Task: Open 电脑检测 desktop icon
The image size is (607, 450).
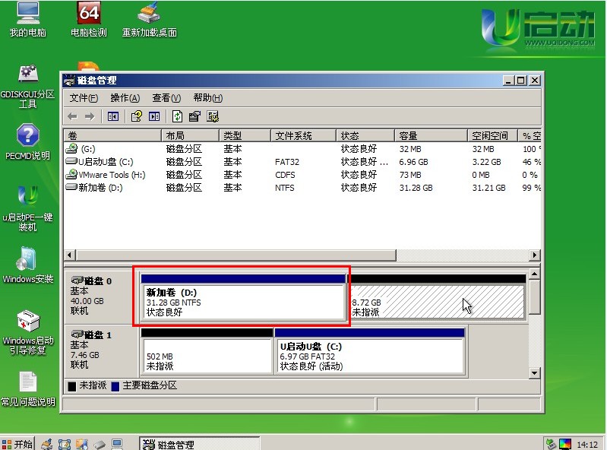Action: click(89, 19)
